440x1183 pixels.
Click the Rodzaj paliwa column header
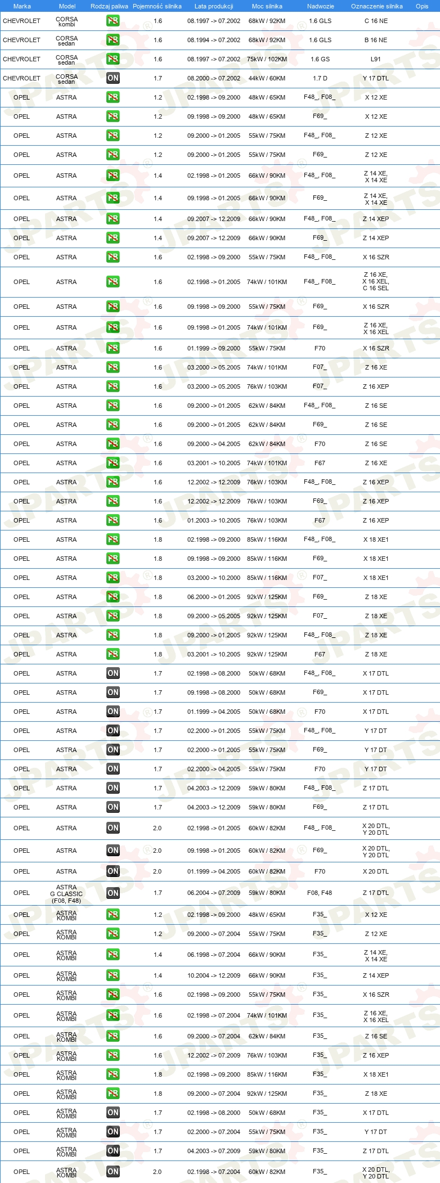coord(109,6)
